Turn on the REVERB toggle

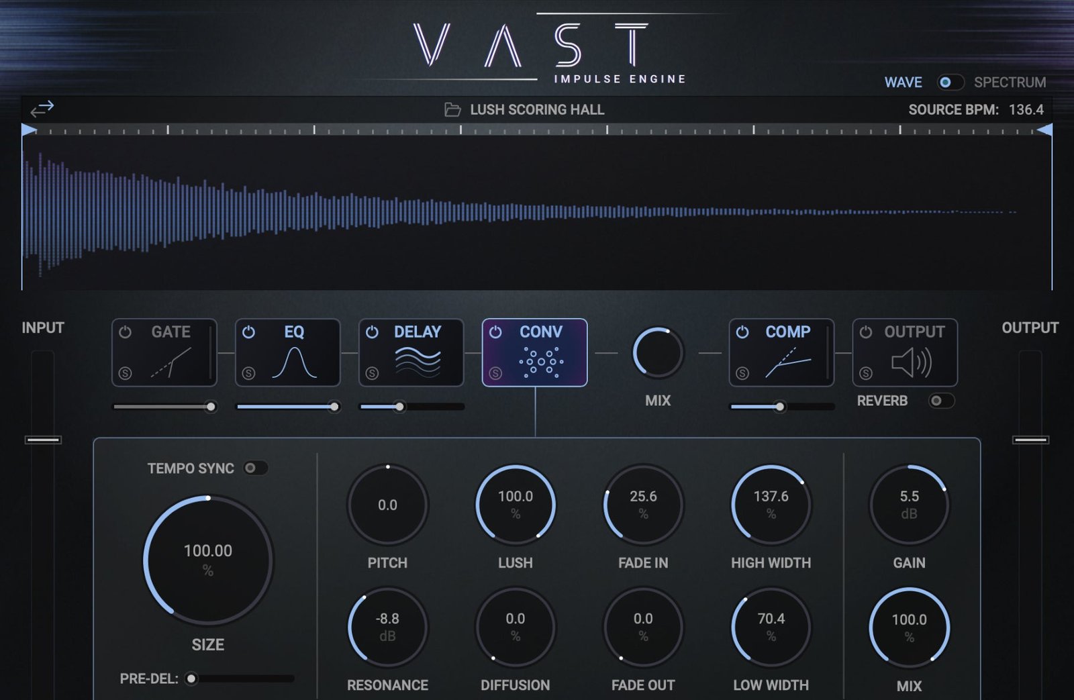pos(941,401)
